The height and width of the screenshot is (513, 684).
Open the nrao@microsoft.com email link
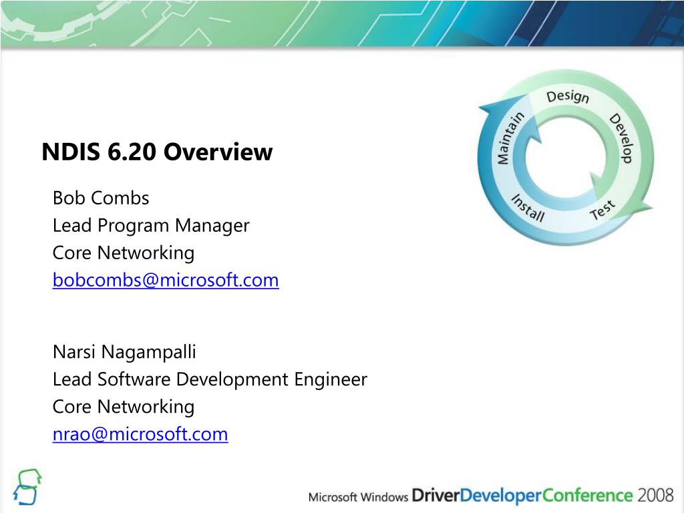[140, 434]
